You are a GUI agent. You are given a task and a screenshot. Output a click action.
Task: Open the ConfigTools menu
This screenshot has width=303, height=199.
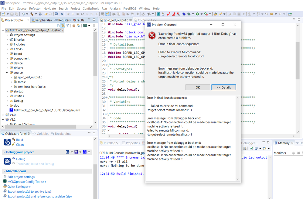(91, 9)
